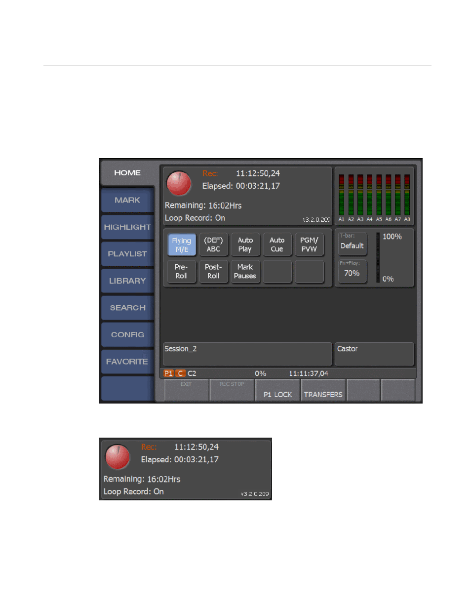Enable Auto Play mode

click(245, 245)
